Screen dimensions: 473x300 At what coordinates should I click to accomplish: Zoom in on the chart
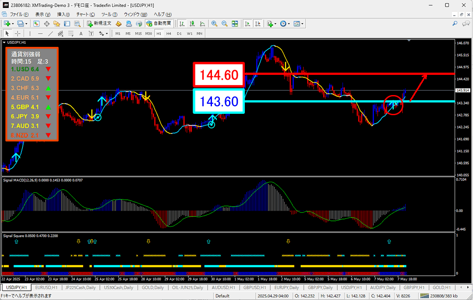pos(214,24)
